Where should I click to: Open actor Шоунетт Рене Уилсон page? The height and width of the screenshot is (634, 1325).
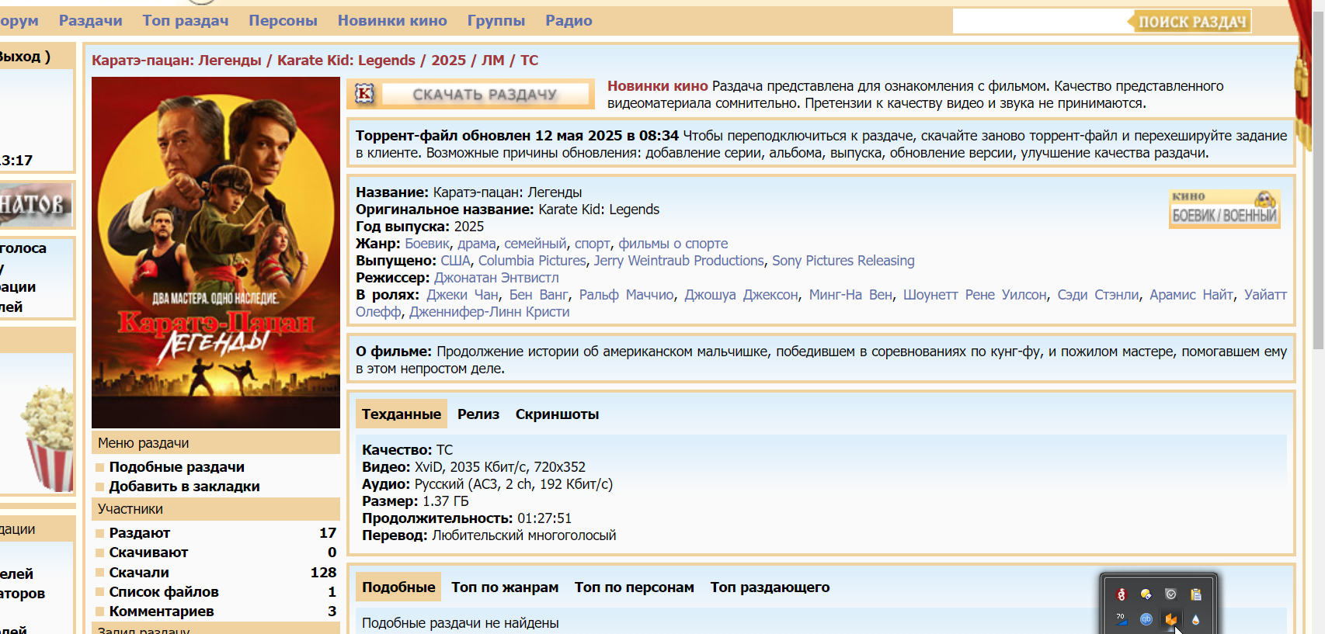[975, 295]
